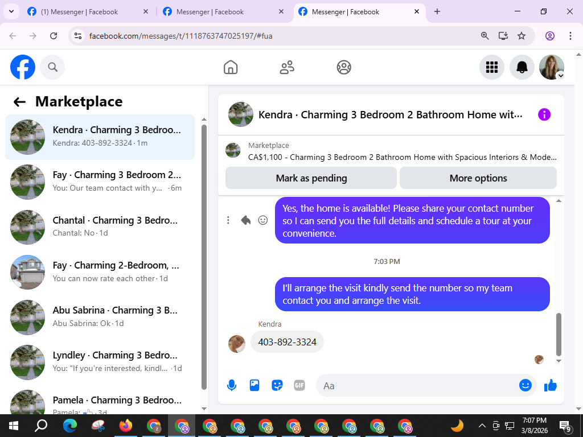Open Windows taskbar search

coord(41,426)
